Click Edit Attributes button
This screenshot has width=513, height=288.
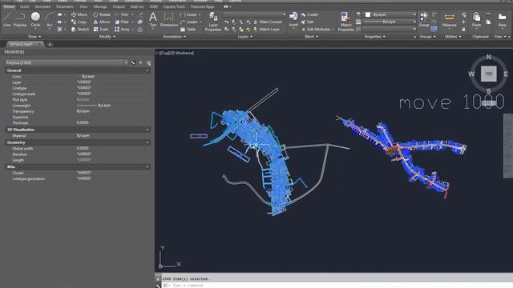tap(317, 30)
